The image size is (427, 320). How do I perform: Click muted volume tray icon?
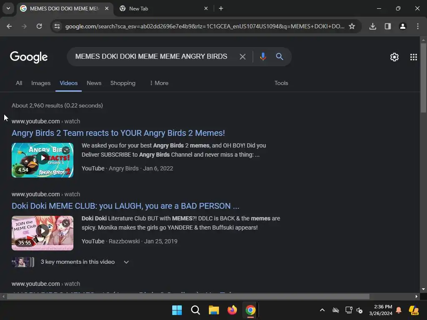[x=360, y=310]
